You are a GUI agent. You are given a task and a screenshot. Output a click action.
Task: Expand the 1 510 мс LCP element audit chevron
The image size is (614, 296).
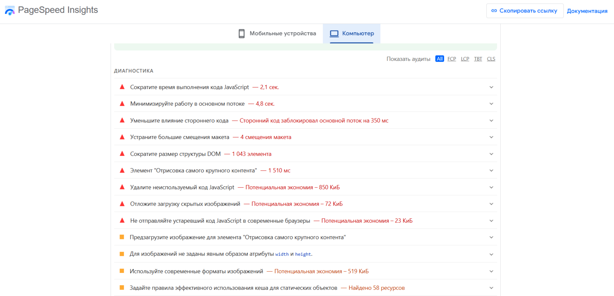(x=491, y=171)
